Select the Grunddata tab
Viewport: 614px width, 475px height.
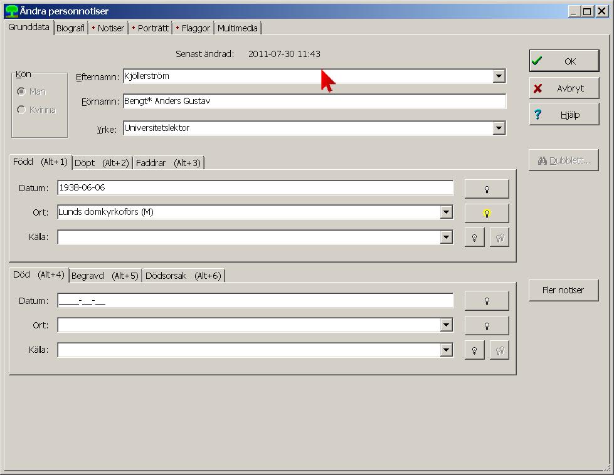click(x=29, y=28)
